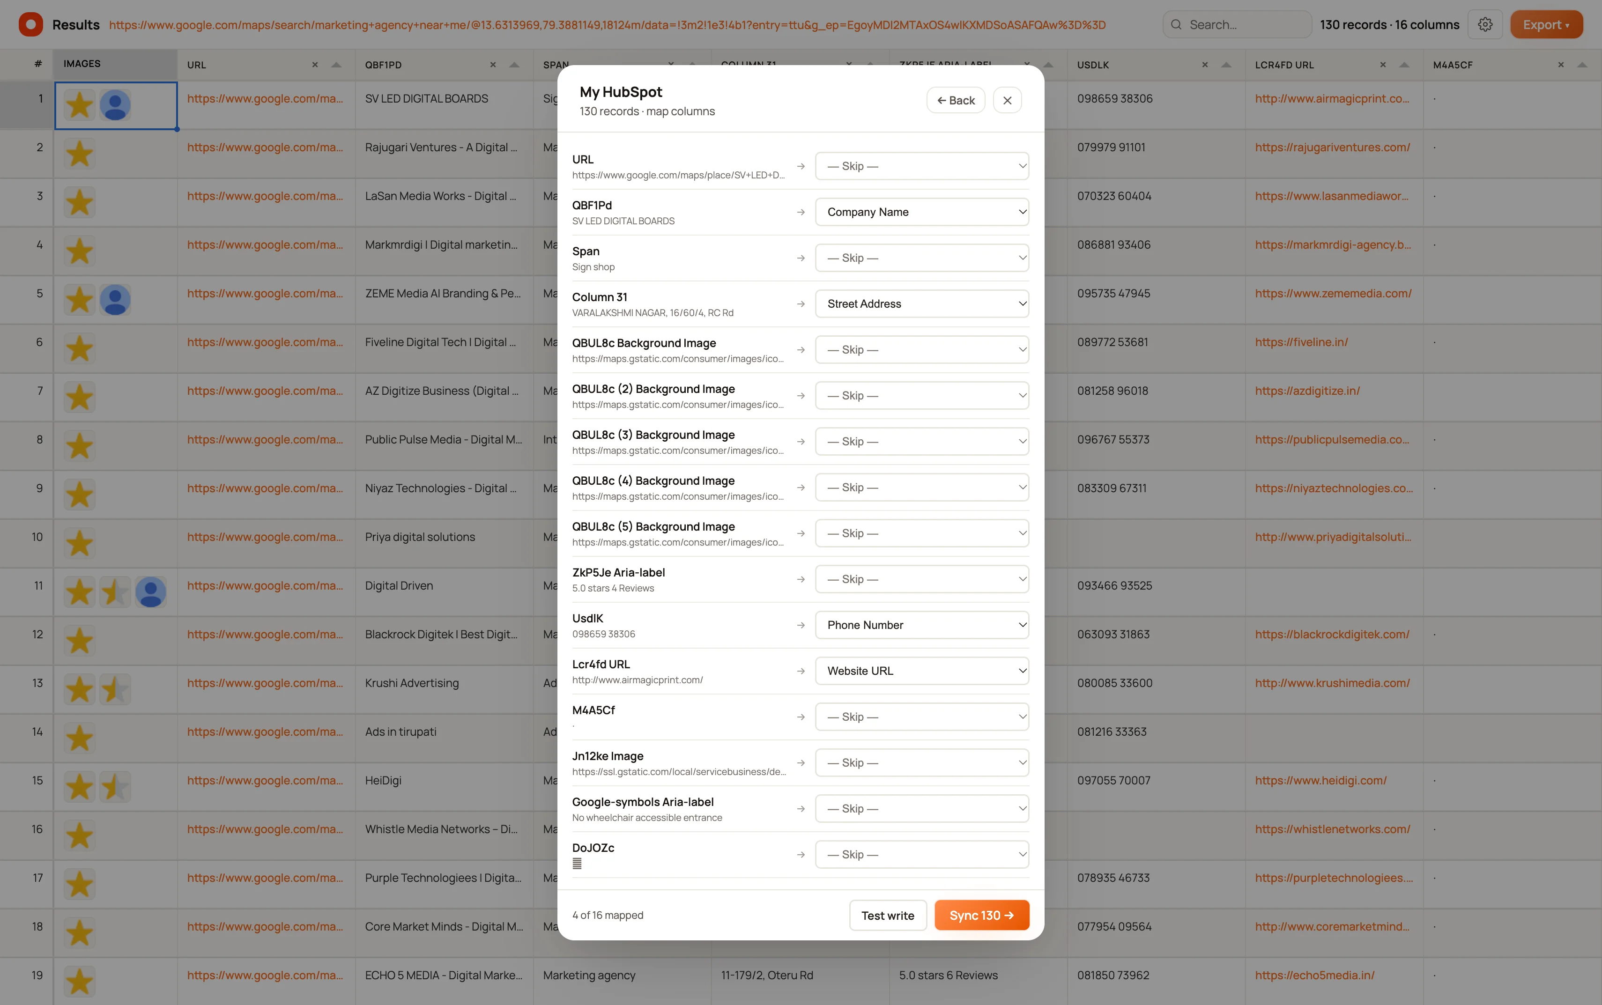Click phone number 079979 91101
This screenshot has width=1602, height=1005.
[1112, 147]
